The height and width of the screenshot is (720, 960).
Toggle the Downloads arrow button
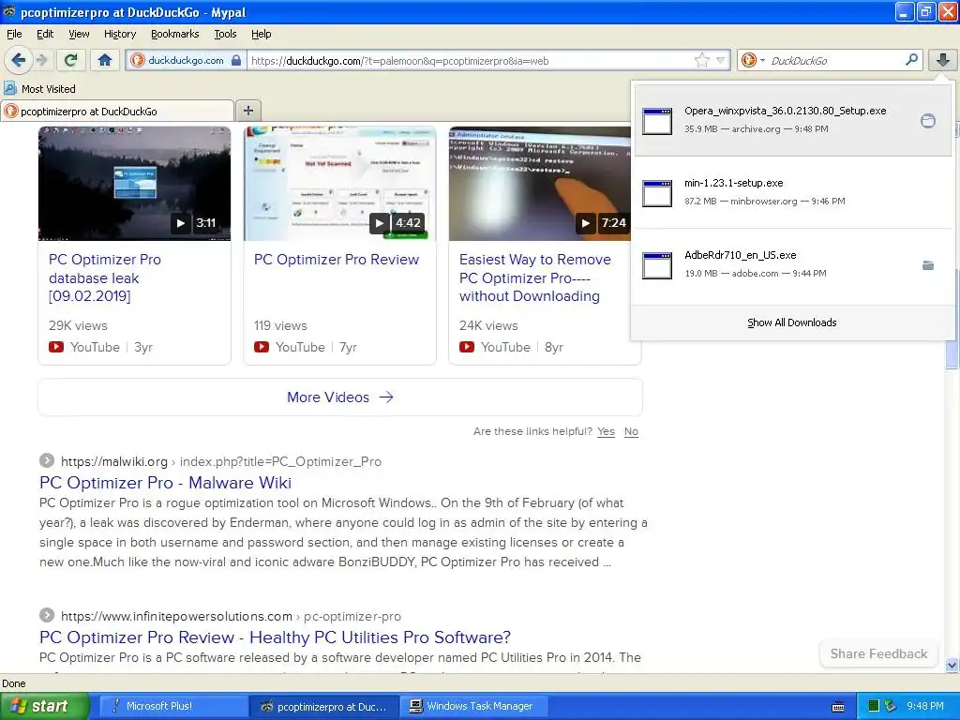click(x=942, y=60)
